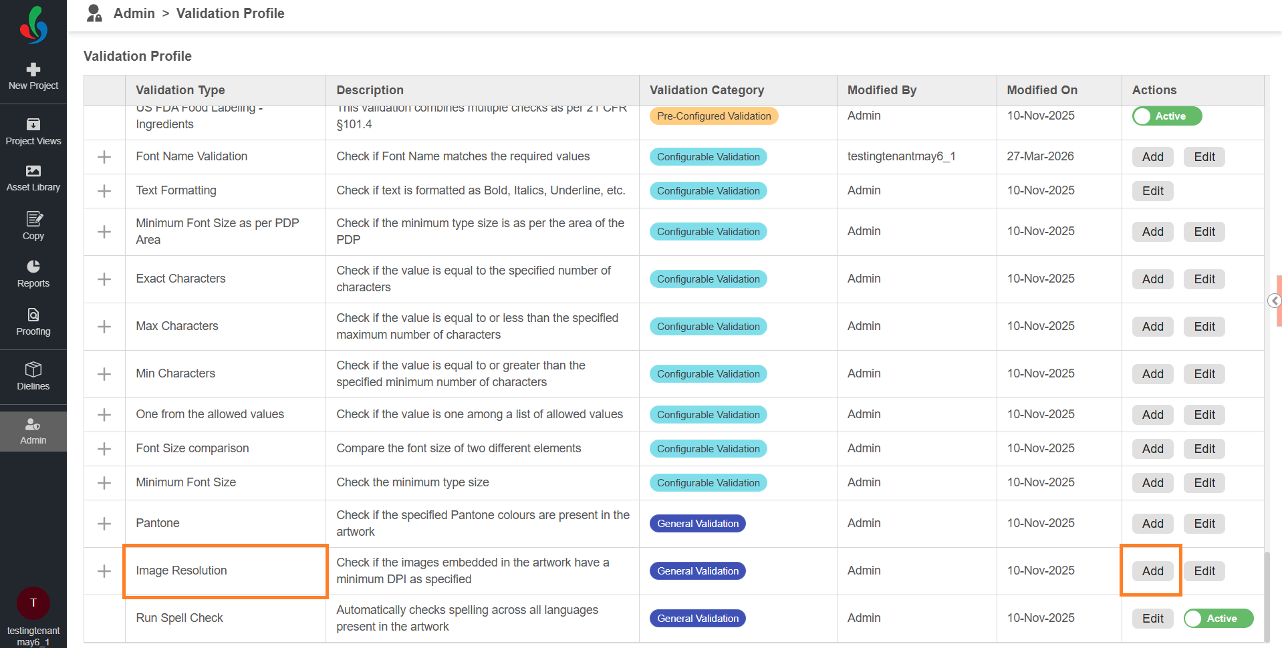The height and width of the screenshot is (648, 1282).
Task: Go to the Copy section
Action: pyautogui.click(x=33, y=226)
